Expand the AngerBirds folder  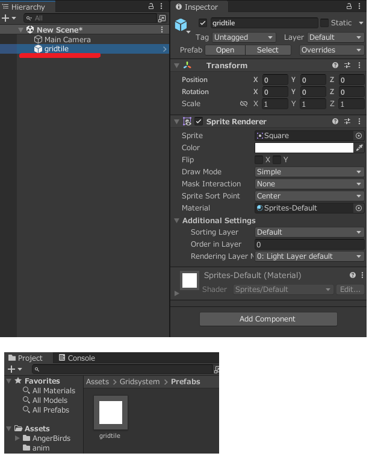tap(17, 438)
